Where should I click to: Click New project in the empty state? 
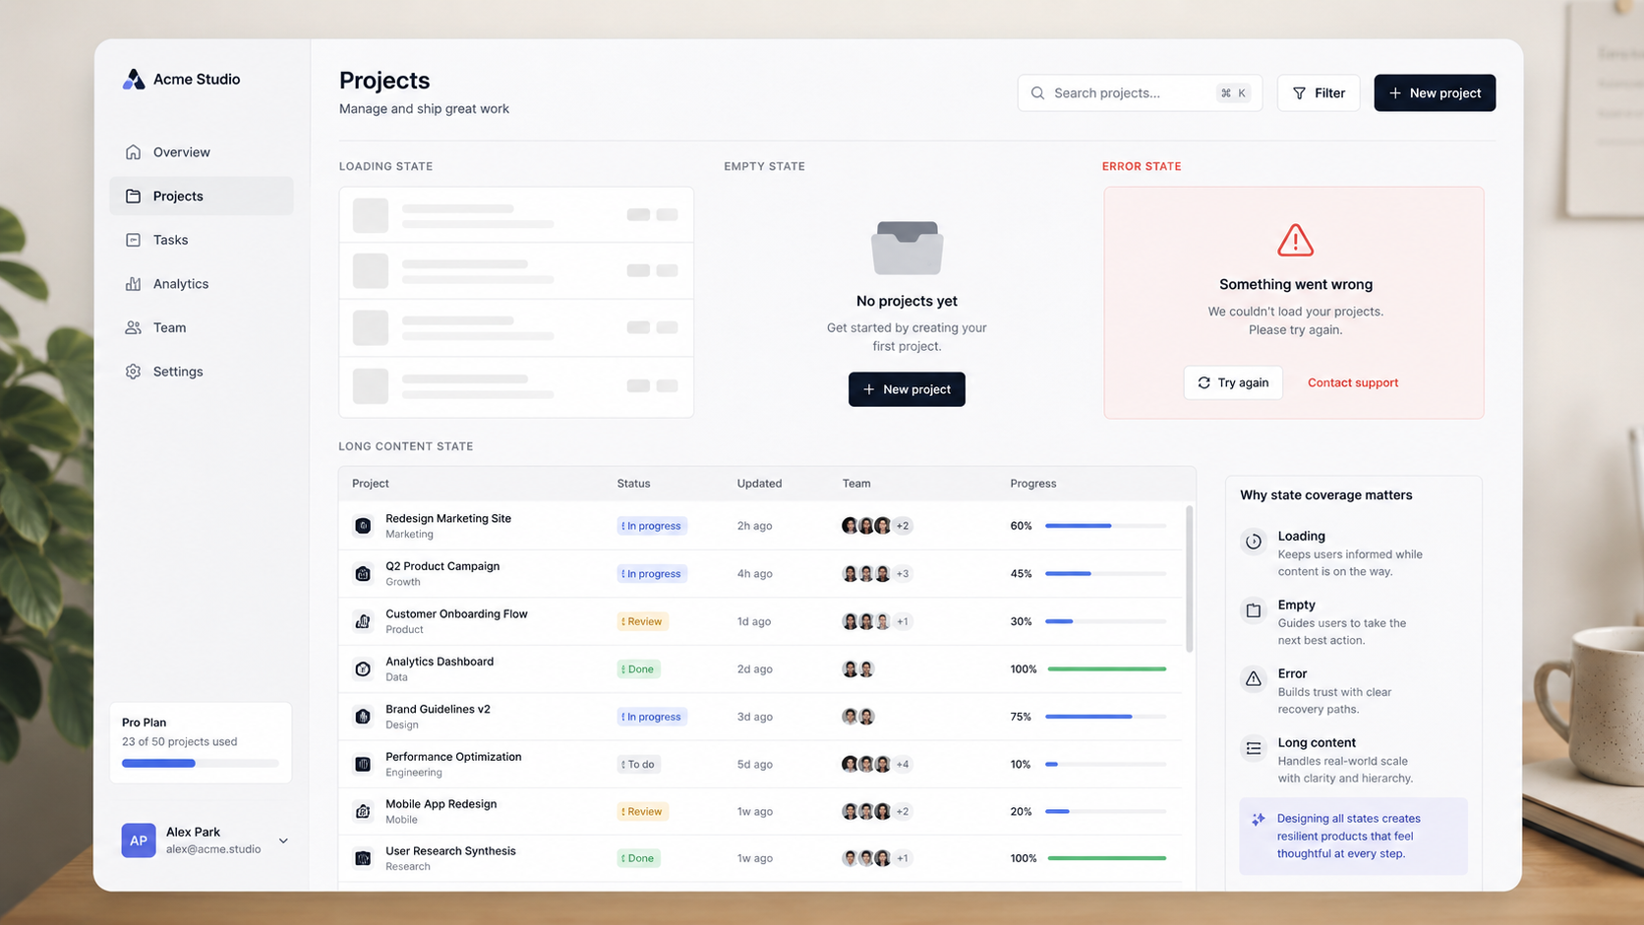click(x=907, y=389)
